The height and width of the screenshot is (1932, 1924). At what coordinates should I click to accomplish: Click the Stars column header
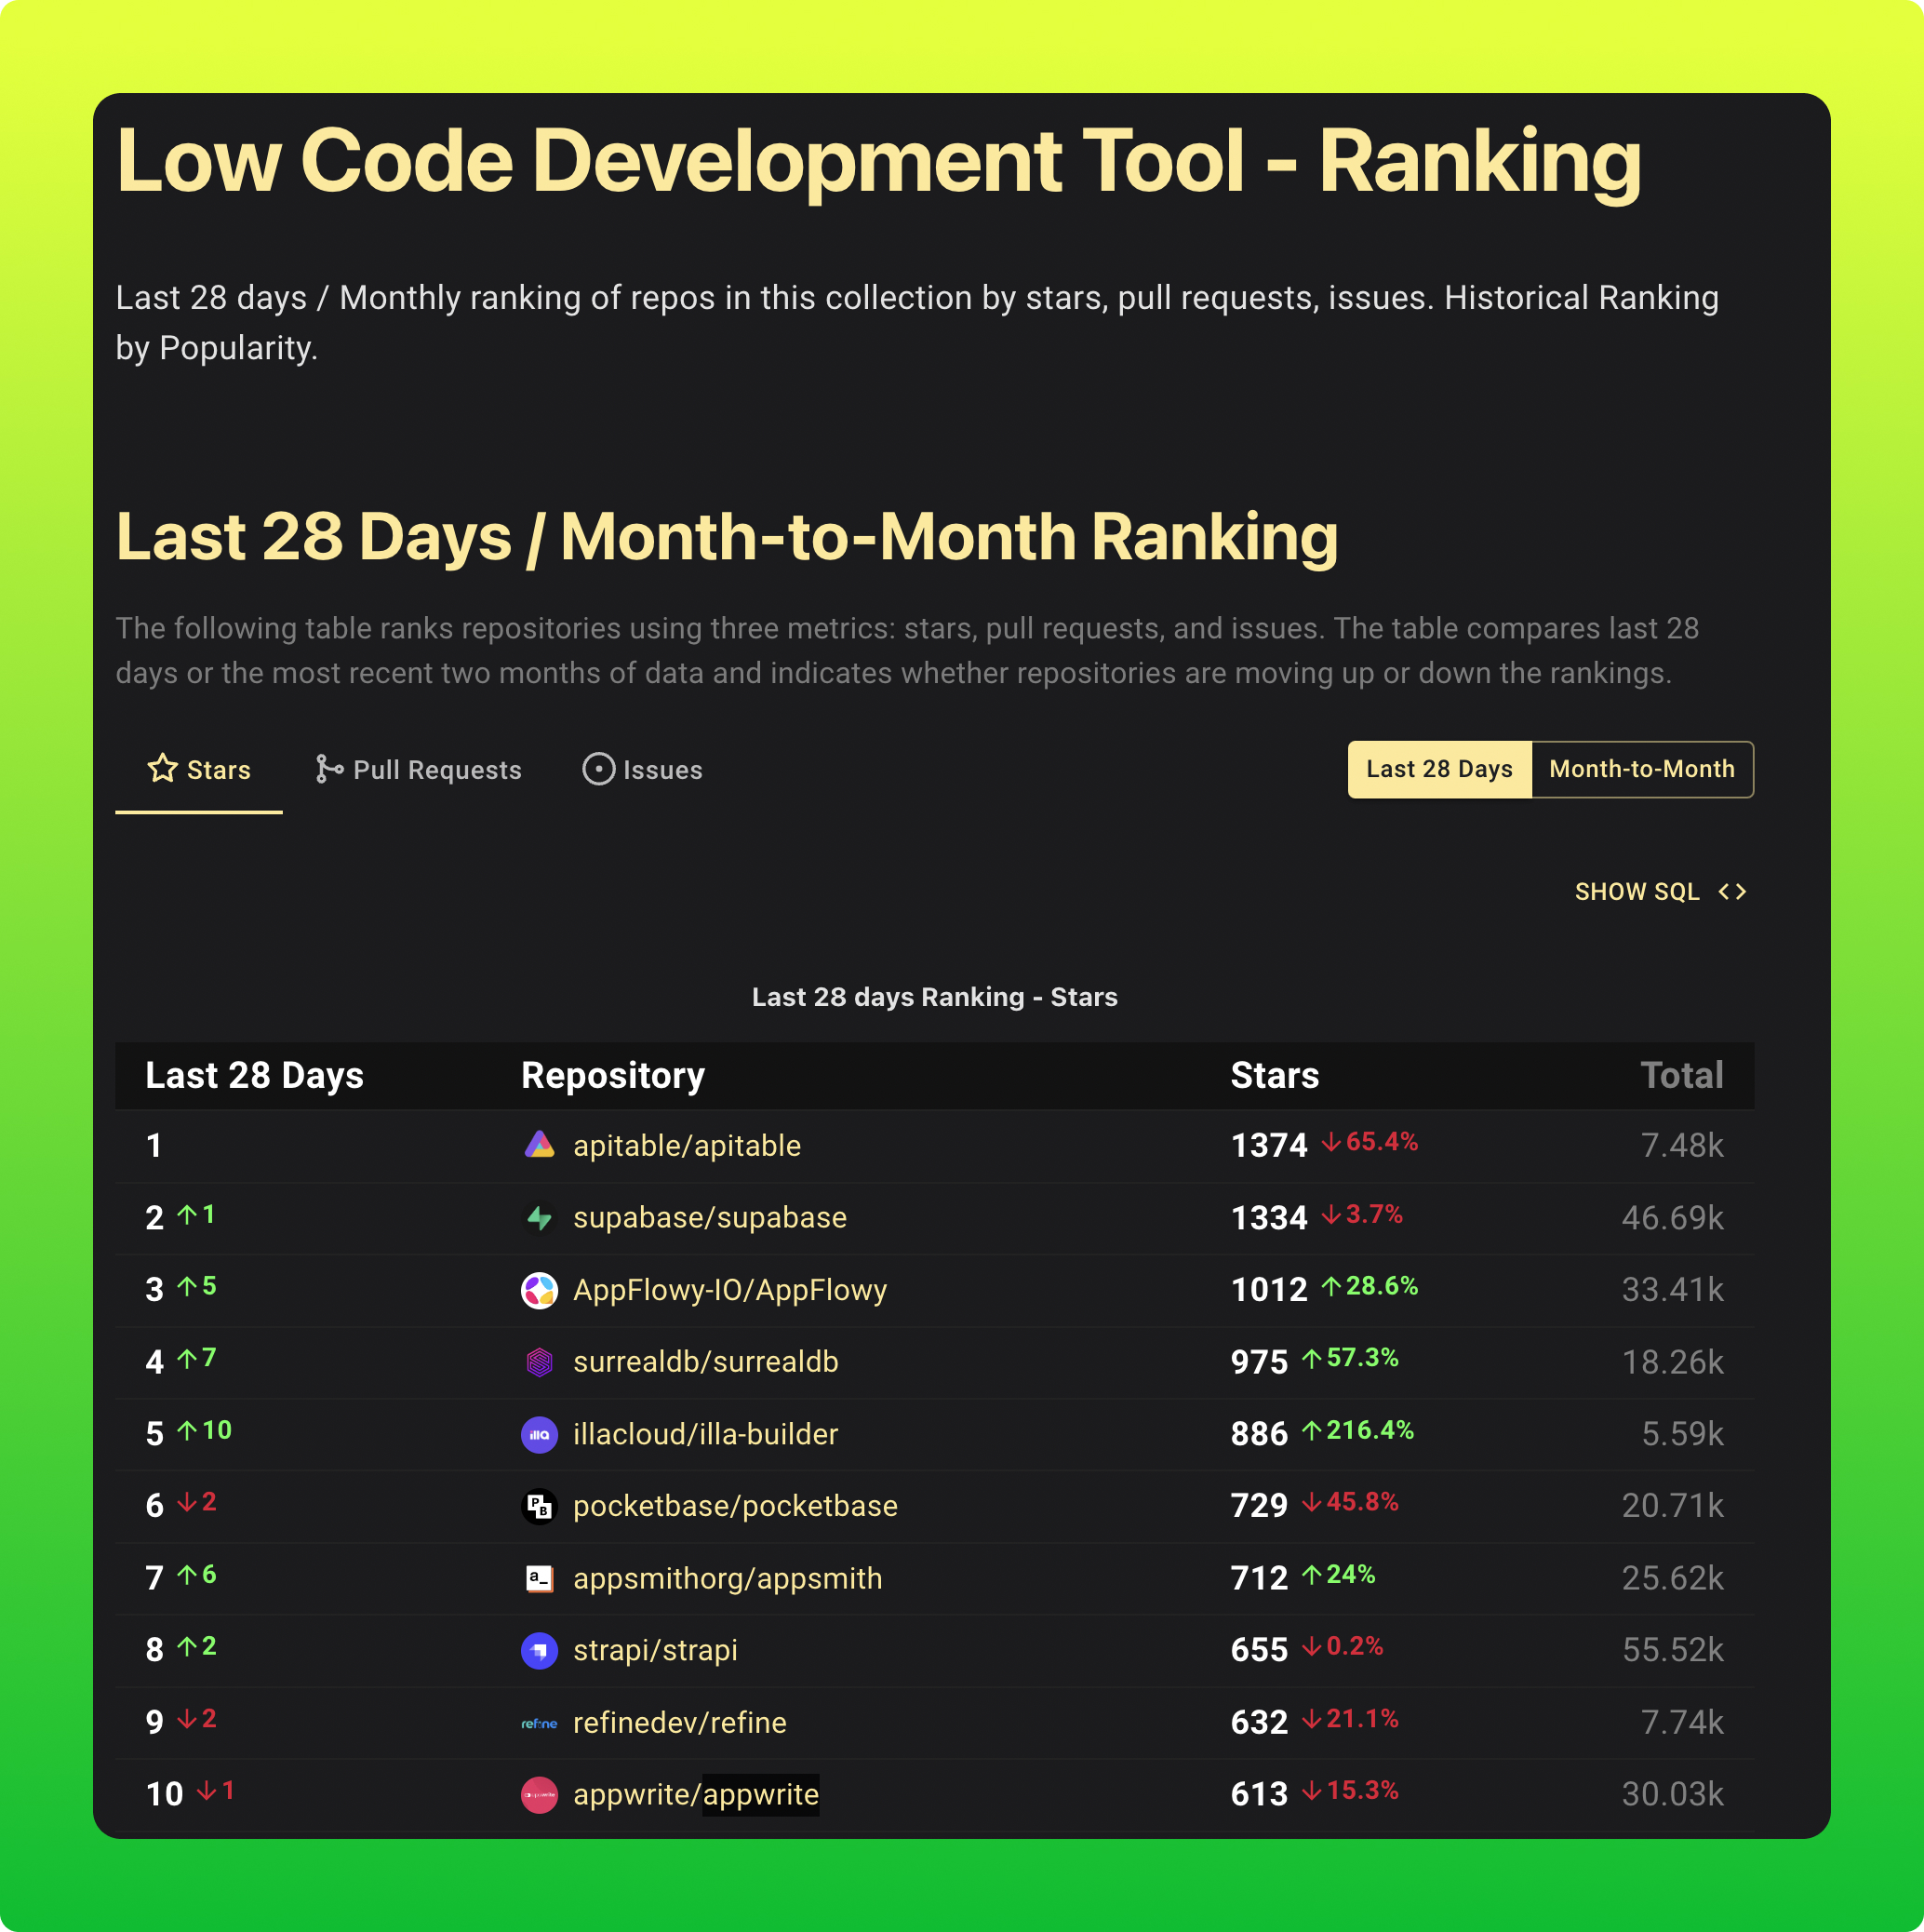click(1275, 1075)
